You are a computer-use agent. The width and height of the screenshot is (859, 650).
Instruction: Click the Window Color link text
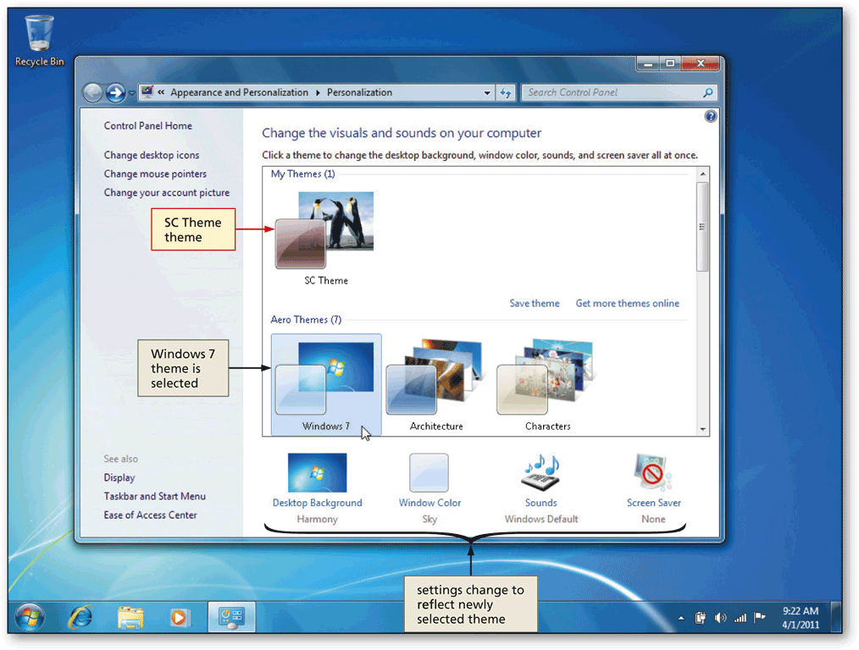tap(430, 503)
